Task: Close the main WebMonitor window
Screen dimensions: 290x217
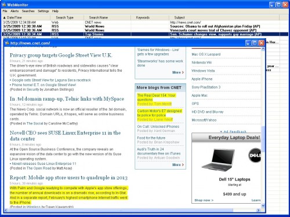Action: pos(285,5)
